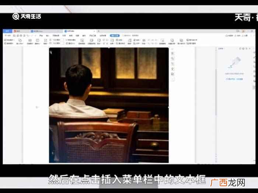
Task: Click the top-right window layout icon in the title bar
Action: tap(238, 31)
